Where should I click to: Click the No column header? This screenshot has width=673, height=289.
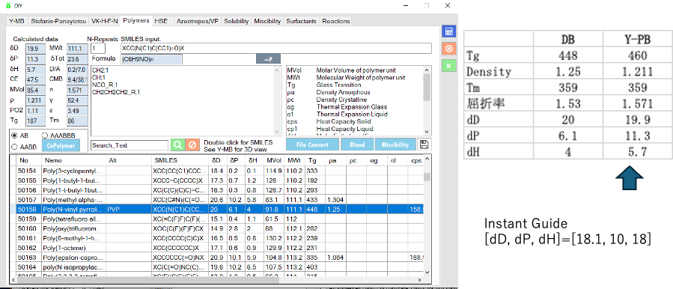[x=28, y=160]
